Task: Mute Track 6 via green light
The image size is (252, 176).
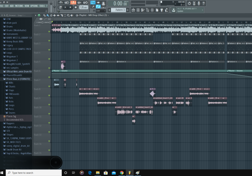Action: click(49, 77)
